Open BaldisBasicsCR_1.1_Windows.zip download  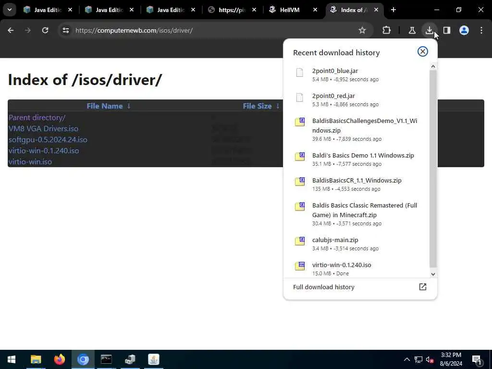[357, 184]
